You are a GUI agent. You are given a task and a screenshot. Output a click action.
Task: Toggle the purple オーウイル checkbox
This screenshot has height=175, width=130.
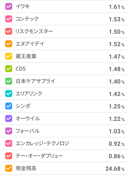[x=9, y=118]
